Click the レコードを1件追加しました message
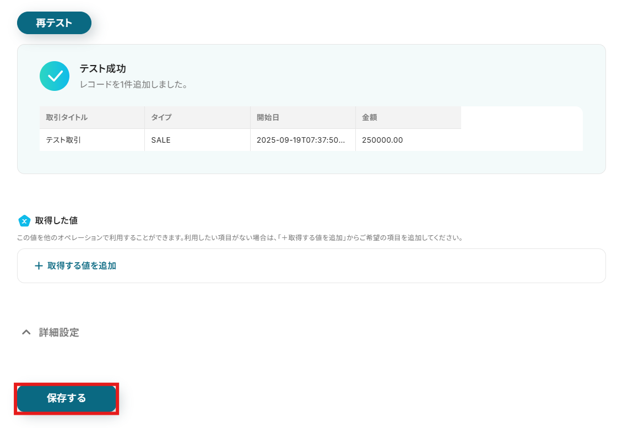 134,84
